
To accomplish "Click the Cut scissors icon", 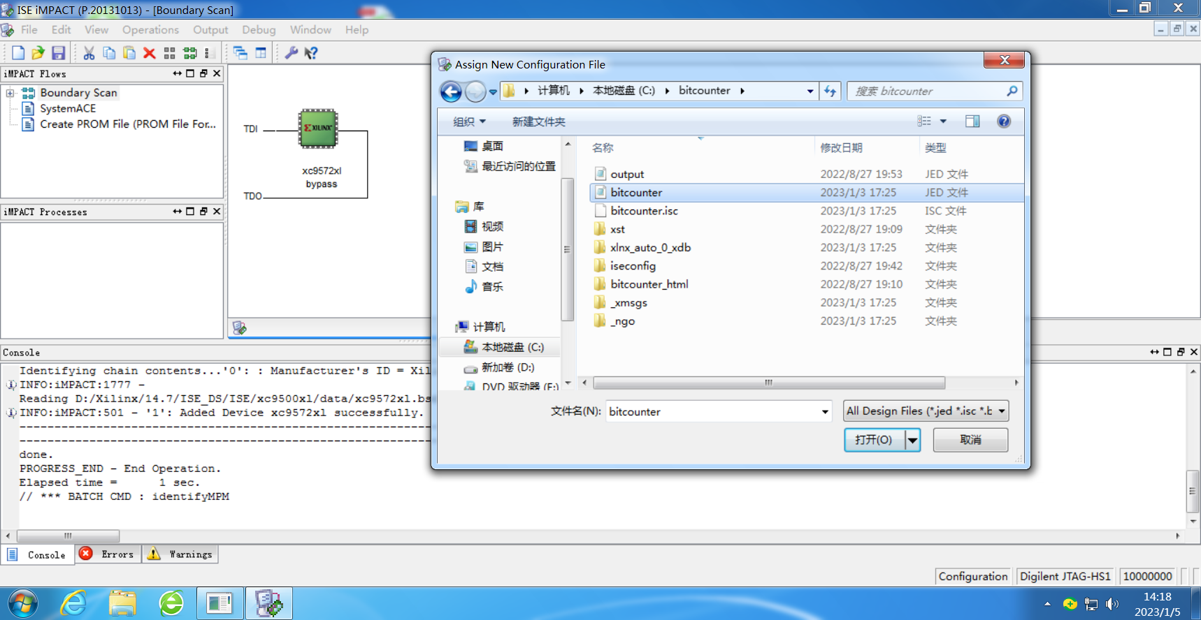I will tap(89, 53).
